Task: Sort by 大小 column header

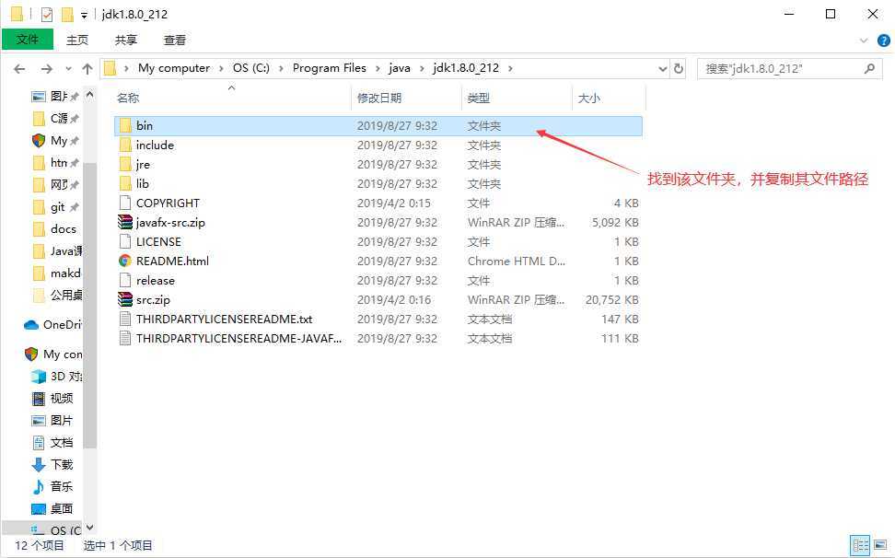Action: [x=589, y=99]
